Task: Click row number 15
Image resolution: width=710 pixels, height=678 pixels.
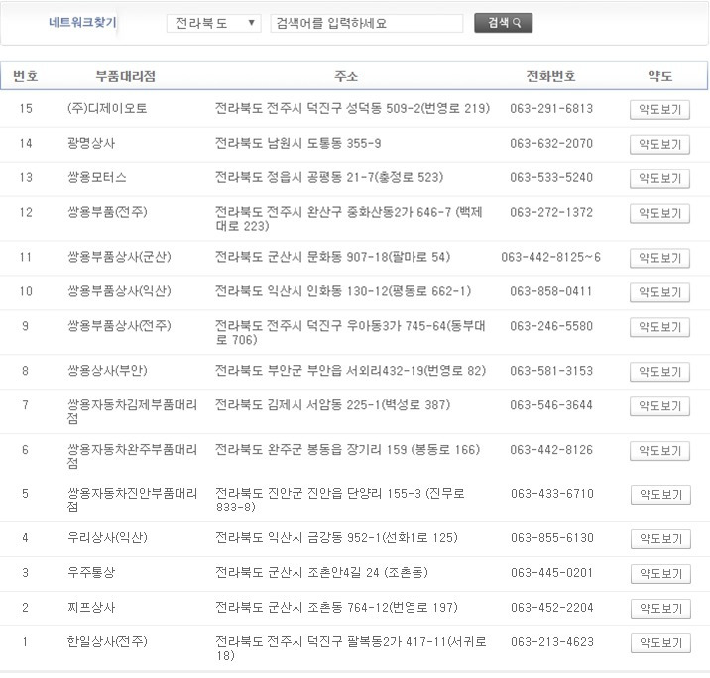Action: tap(26, 109)
